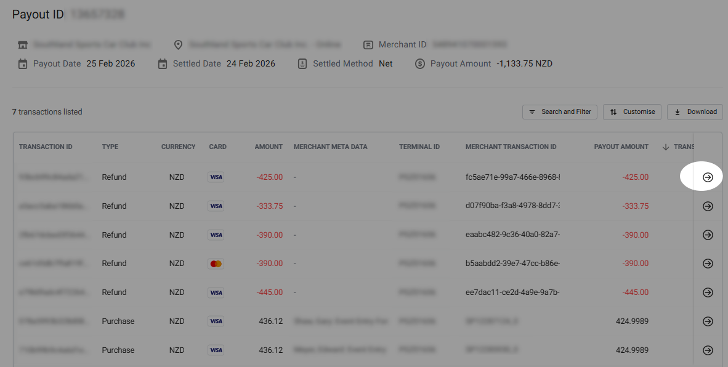Screen dimensions: 728x367
Task: Click the location pin icon
Action: 178,45
